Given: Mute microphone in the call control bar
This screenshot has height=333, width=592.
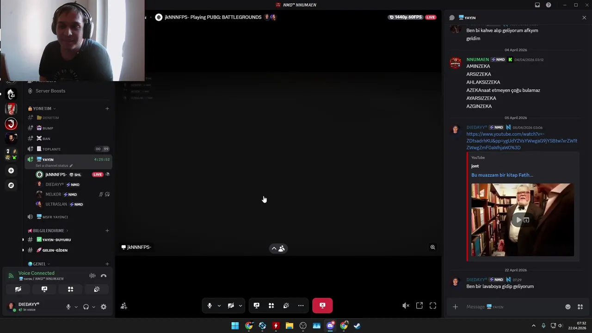Looking at the screenshot, I should click(x=210, y=306).
